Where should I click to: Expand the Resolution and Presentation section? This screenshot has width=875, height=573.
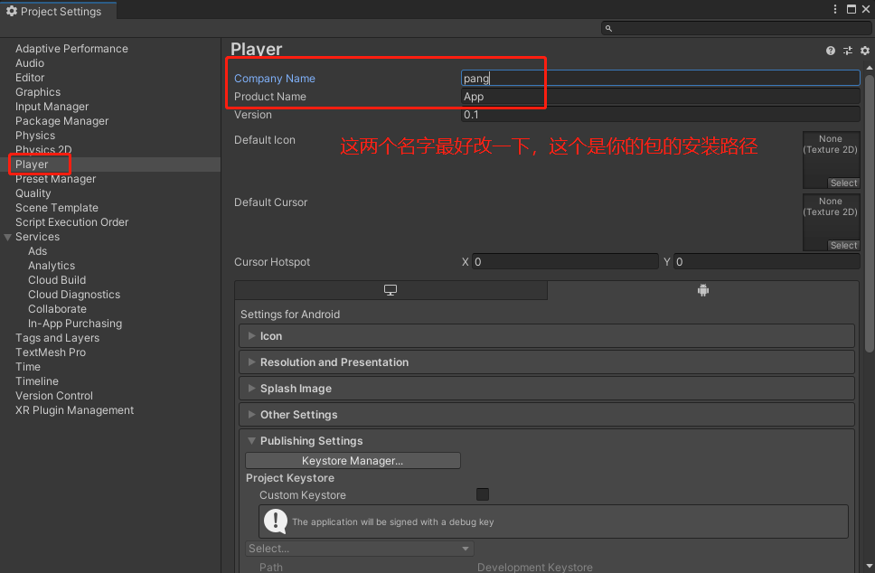(252, 362)
